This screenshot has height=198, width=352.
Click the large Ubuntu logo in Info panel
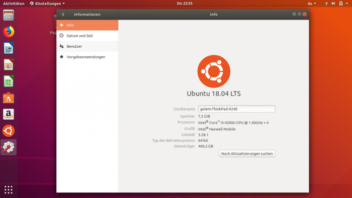214,71
